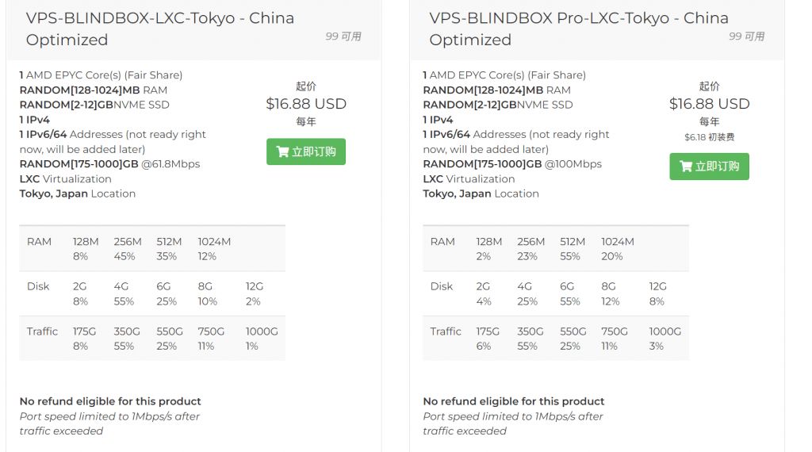This screenshot has width=812, height=452.
Task: Click cart icon on Pro order button
Action: pyautogui.click(x=686, y=167)
